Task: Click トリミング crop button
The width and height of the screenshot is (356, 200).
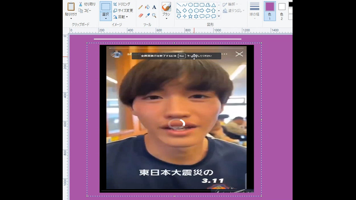Action: [x=122, y=4]
